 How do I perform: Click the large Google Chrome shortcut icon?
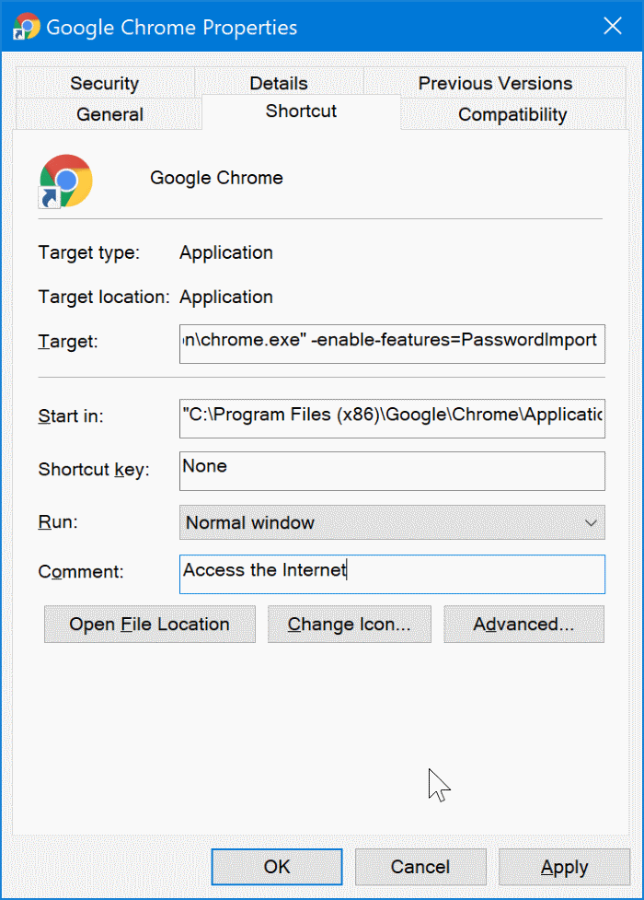click(x=65, y=180)
